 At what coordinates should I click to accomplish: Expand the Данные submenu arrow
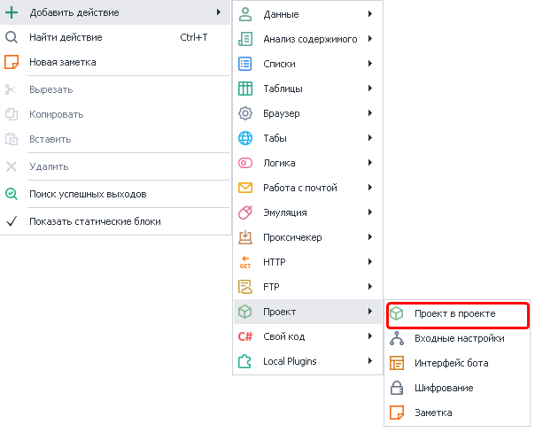pyautogui.click(x=369, y=14)
